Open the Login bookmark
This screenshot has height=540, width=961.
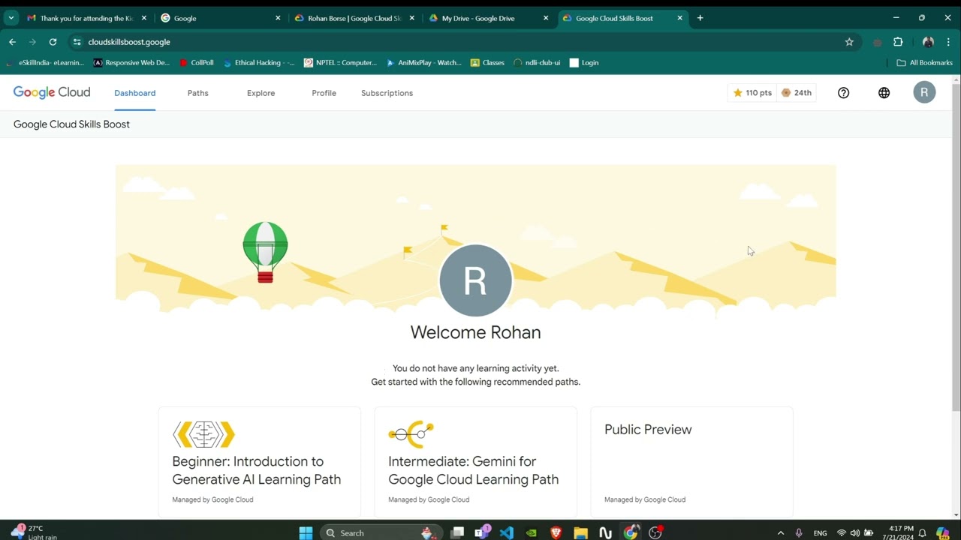[x=584, y=63]
